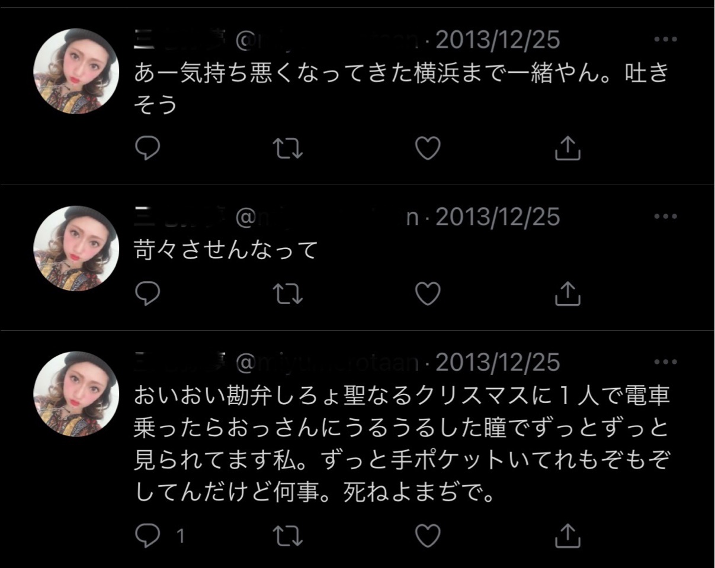Open the share menu on the bottom tweet
Image resolution: width=715 pixels, height=568 pixels.
tap(569, 536)
